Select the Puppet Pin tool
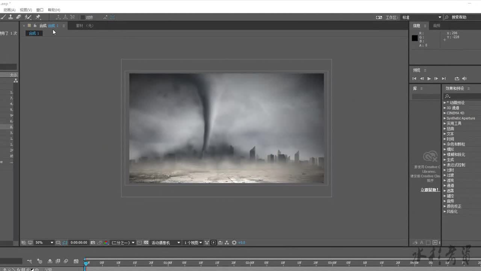Image resolution: width=481 pixels, height=271 pixels. tap(38, 17)
